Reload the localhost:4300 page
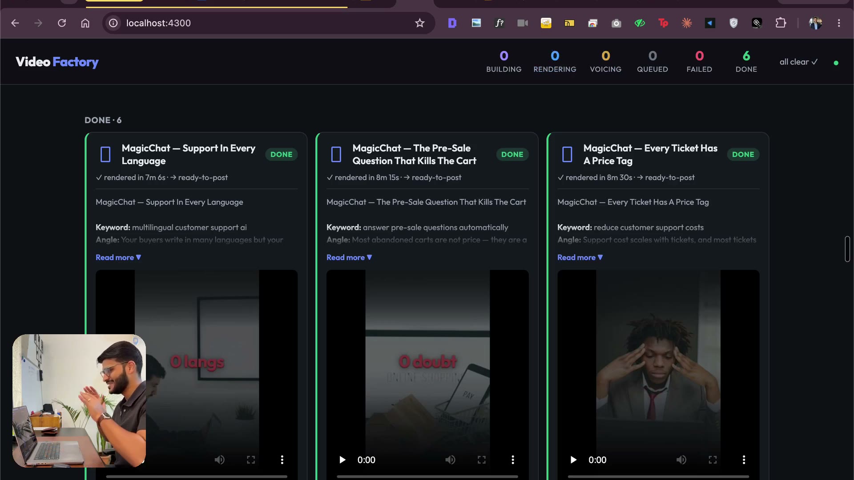 pyautogui.click(x=62, y=23)
